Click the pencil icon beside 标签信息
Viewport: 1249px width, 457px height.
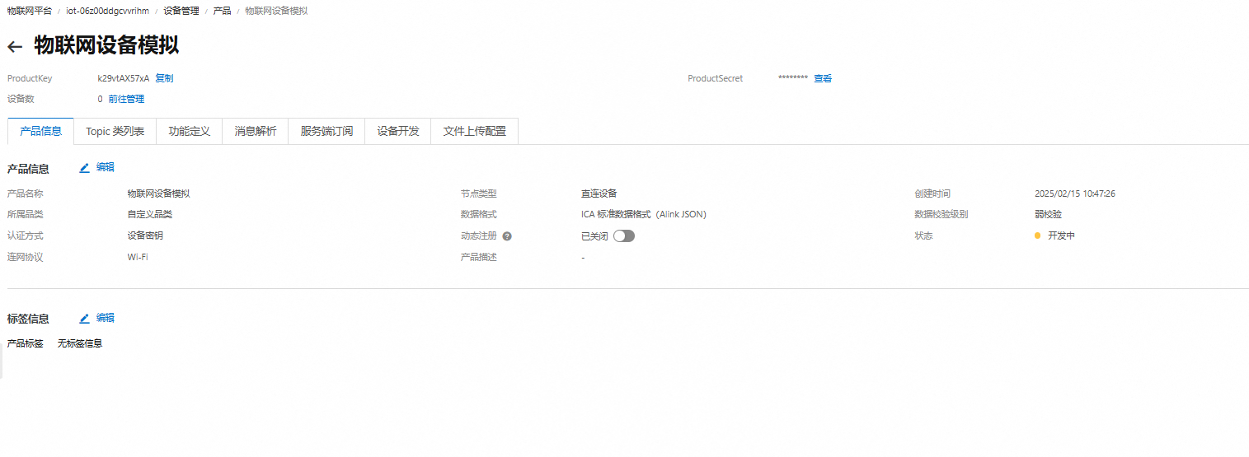84,319
